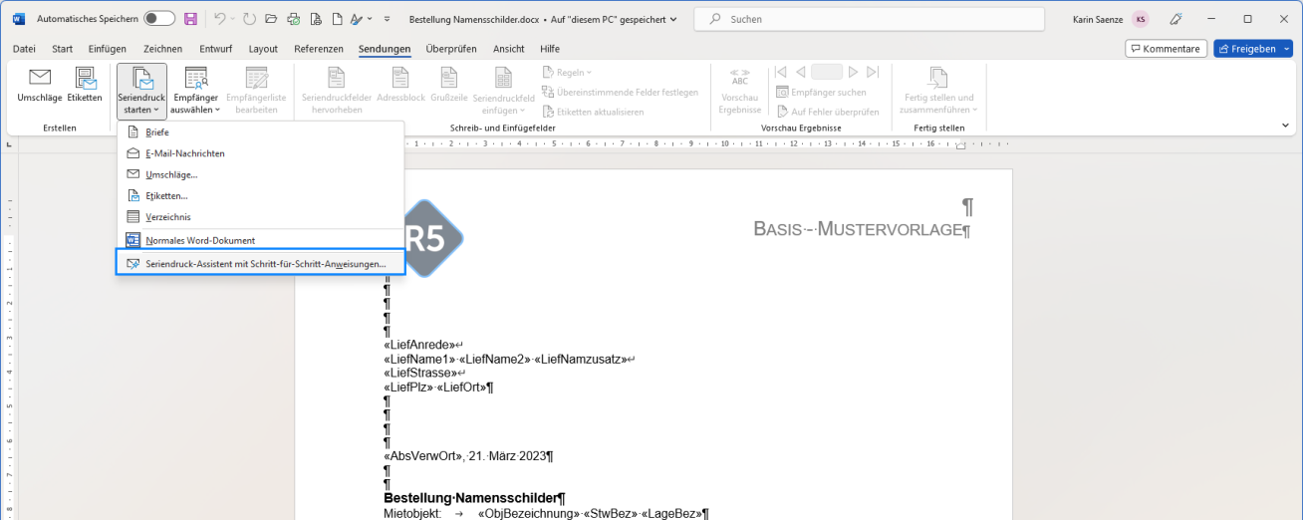Click the first record arrow icon

coord(782,72)
